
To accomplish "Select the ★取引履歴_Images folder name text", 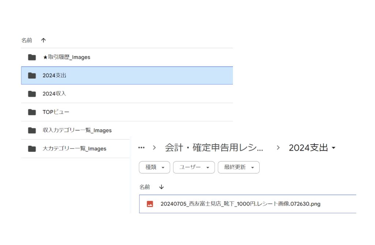I will tap(66, 57).
